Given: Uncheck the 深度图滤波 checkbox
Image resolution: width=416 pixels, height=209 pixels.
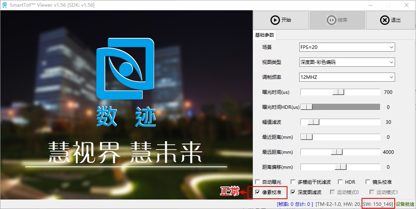Looking at the screenshot, I should click(x=293, y=192).
